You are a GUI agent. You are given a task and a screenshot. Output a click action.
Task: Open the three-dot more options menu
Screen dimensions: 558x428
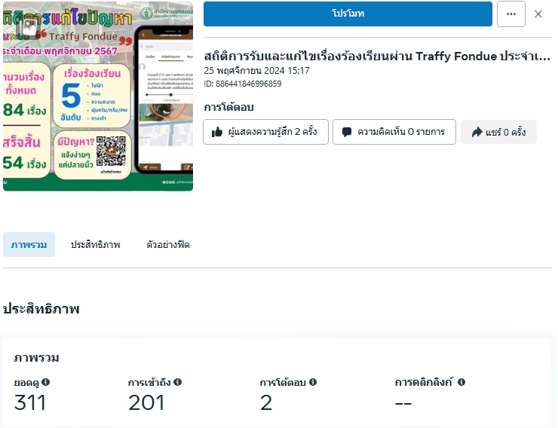[511, 14]
